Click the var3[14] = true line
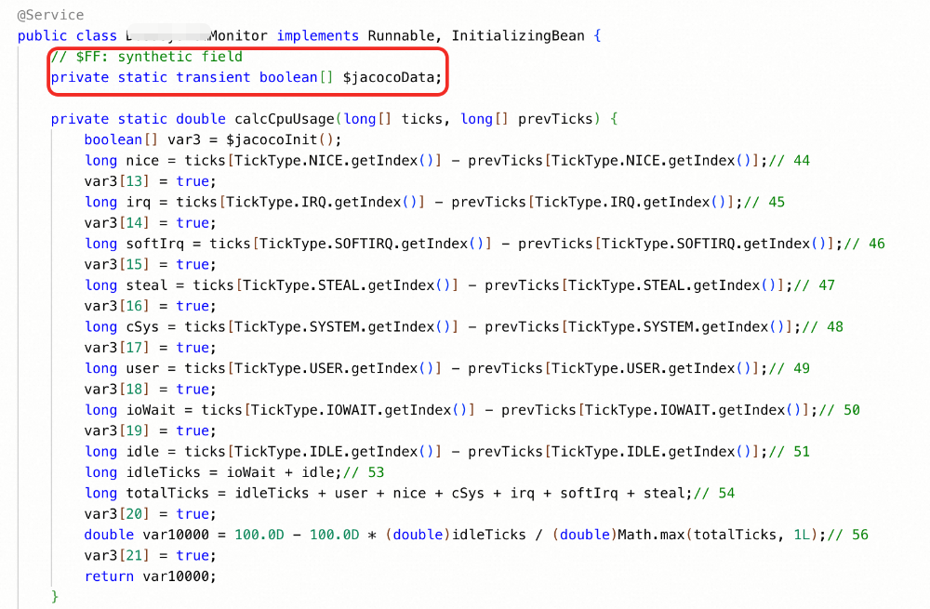930x609 pixels. click(x=151, y=223)
